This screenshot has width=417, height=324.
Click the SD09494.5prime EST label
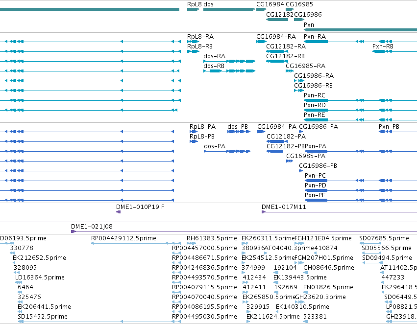[387, 258]
